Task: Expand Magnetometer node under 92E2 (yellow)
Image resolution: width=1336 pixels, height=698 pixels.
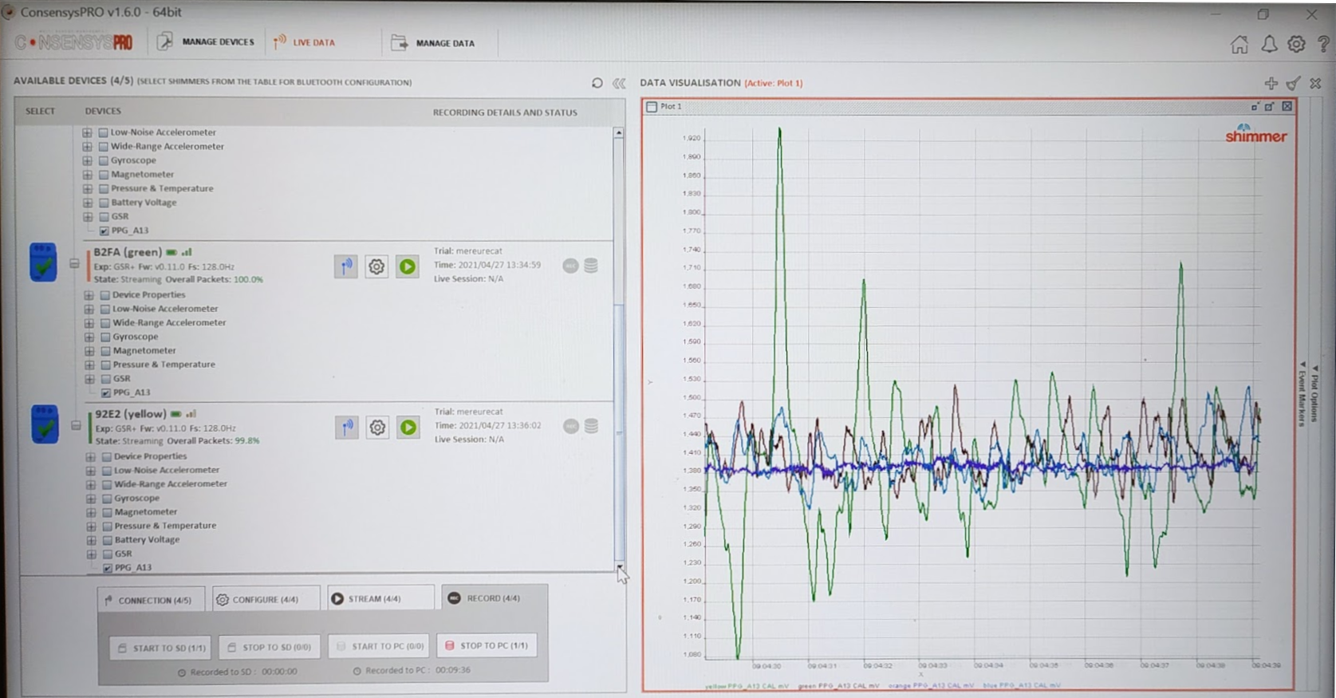Action: tap(91, 512)
